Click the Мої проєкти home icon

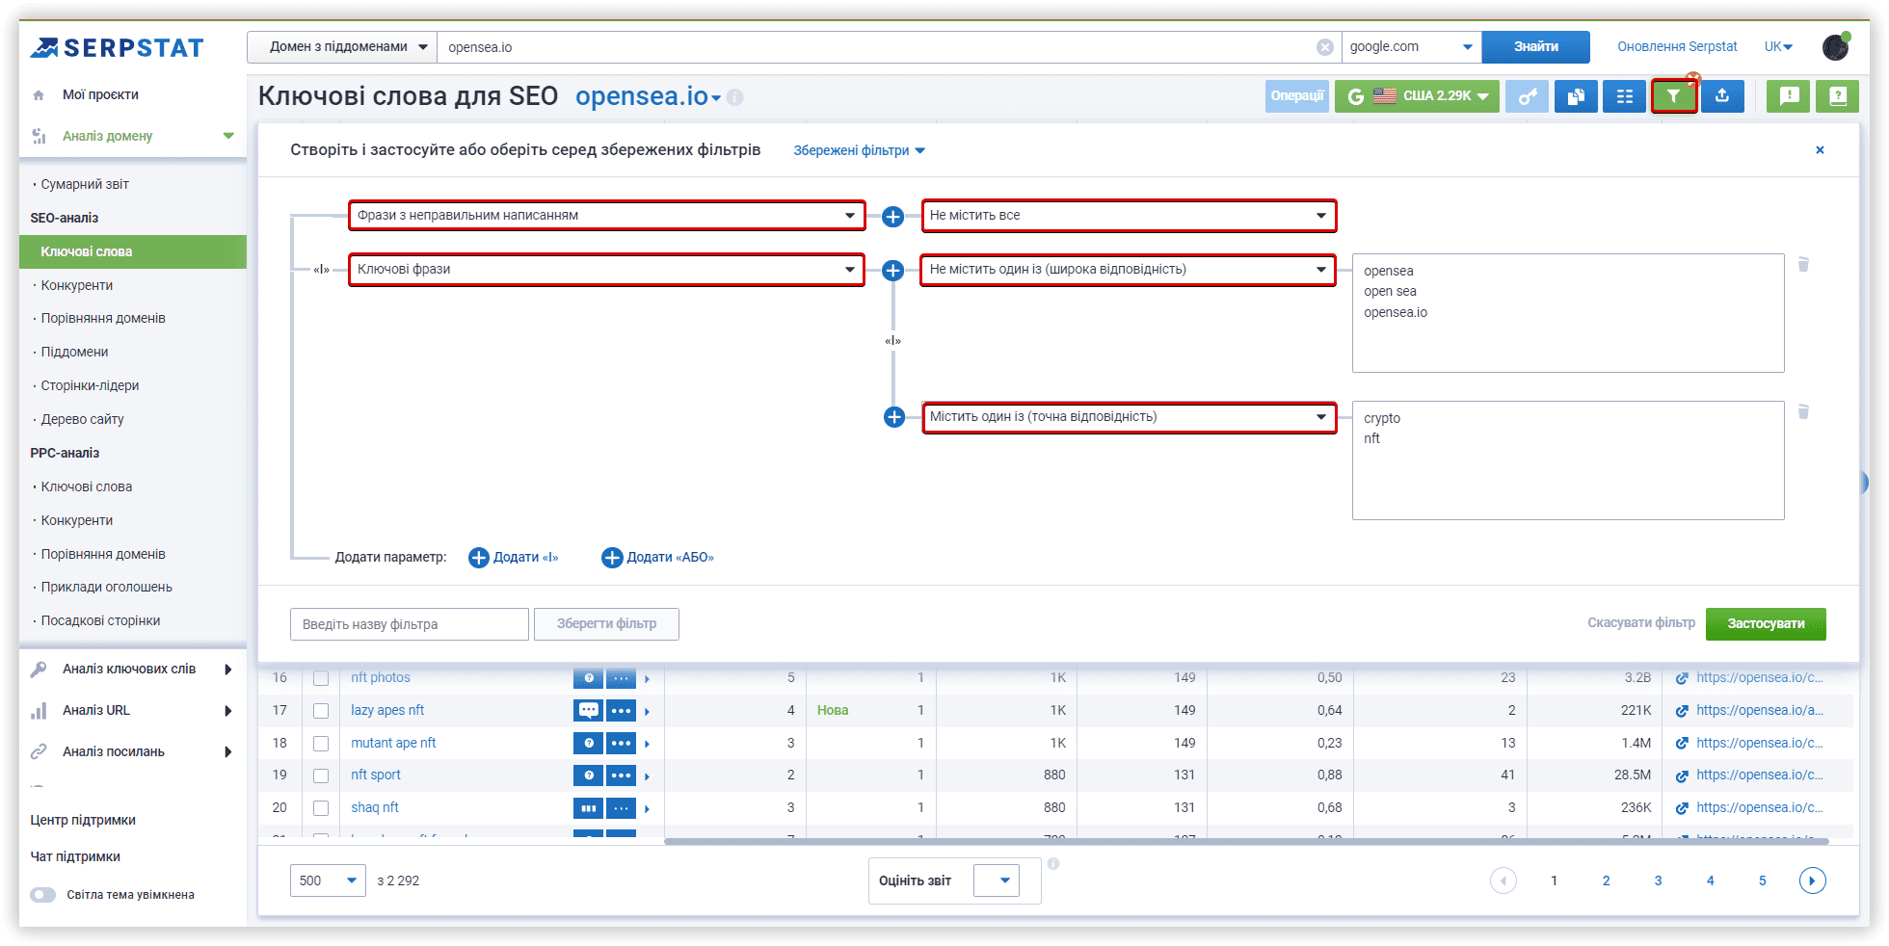[x=39, y=95]
